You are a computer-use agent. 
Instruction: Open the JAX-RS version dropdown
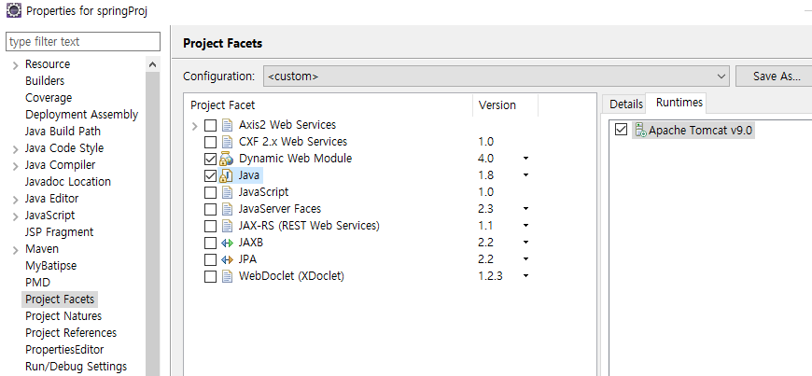coord(525,226)
